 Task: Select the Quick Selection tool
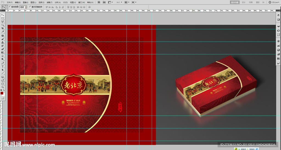point(2,25)
